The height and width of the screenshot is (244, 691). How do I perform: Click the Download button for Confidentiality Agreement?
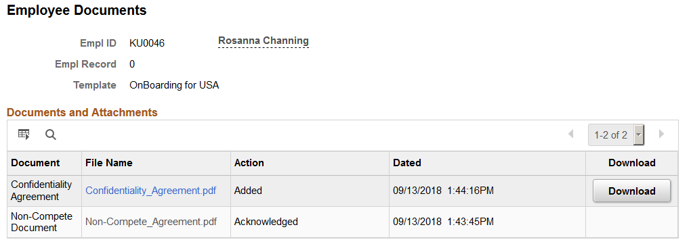tap(631, 191)
